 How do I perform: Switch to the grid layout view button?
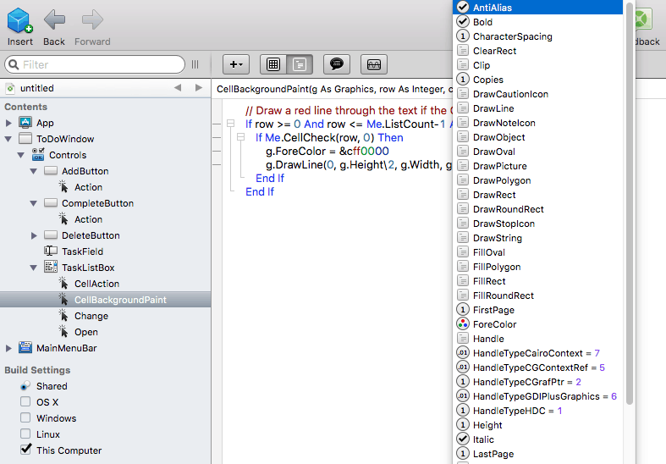(x=273, y=64)
